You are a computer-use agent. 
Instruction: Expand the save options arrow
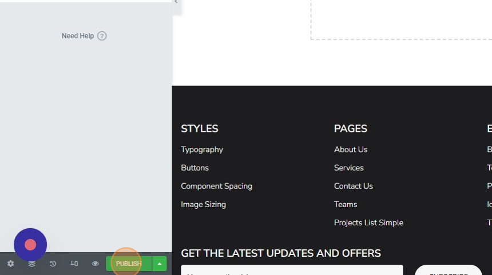pyautogui.click(x=160, y=264)
